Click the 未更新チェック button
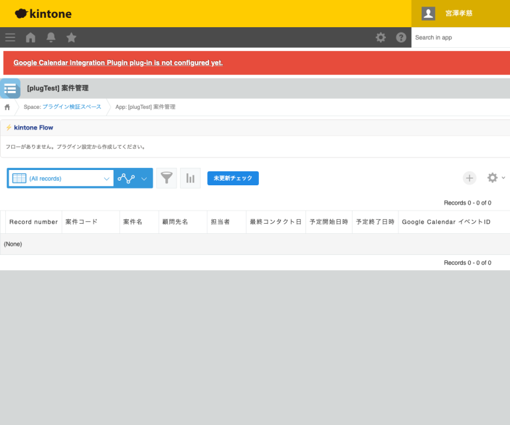 pos(233,178)
